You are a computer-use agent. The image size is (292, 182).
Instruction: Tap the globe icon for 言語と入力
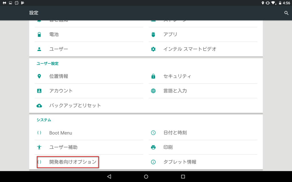click(x=153, y=91)
